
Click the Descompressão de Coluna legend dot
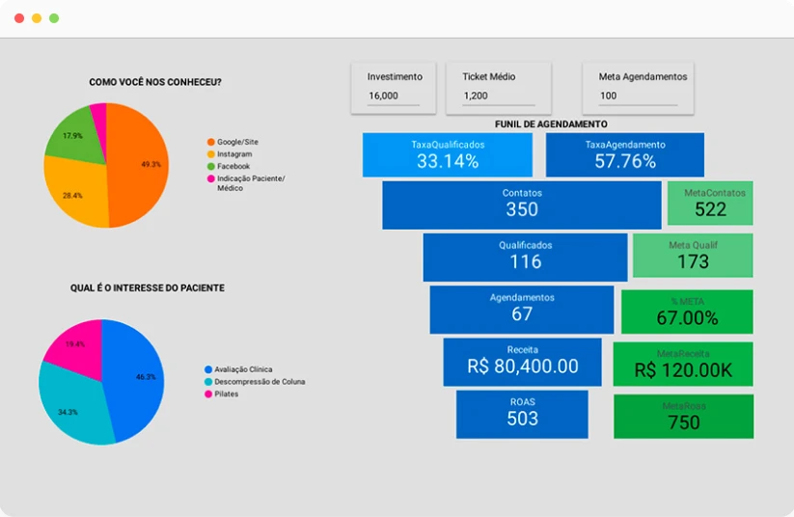(207, 382)
